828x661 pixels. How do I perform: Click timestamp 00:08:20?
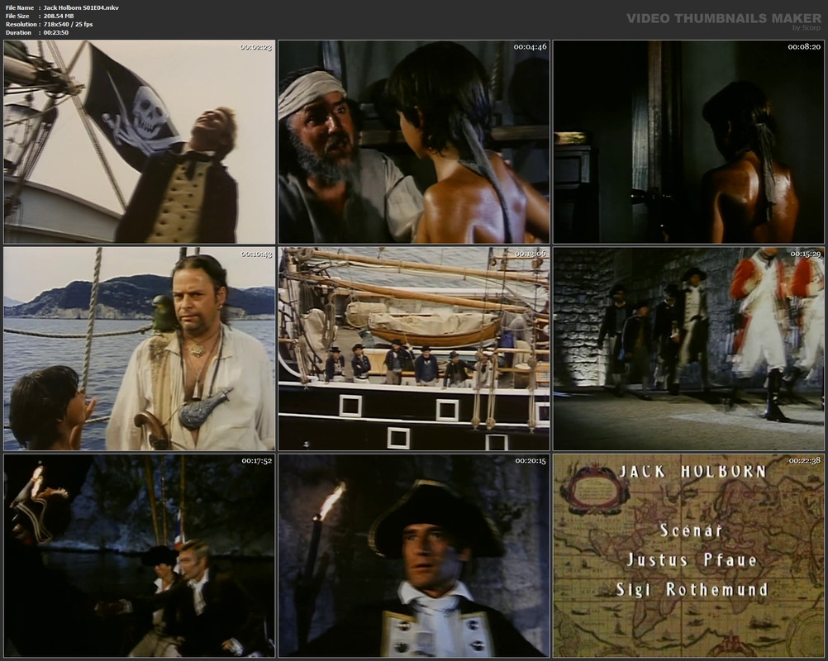(x=804, y=47)
